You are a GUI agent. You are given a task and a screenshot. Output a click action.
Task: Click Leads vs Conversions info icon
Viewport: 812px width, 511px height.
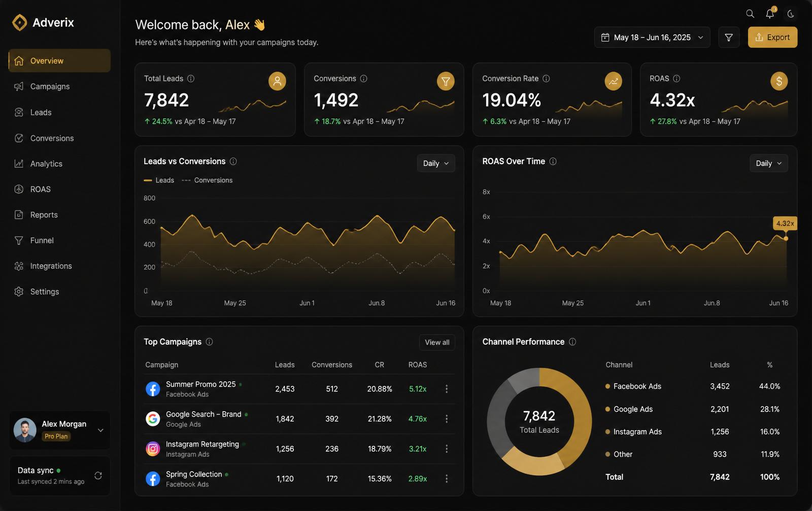pos(233,161)
